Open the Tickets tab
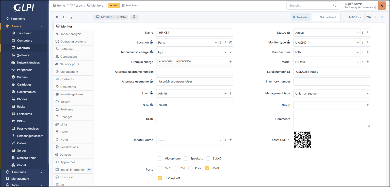The height and width of the screenshot is (187, 390). [73, 102]
